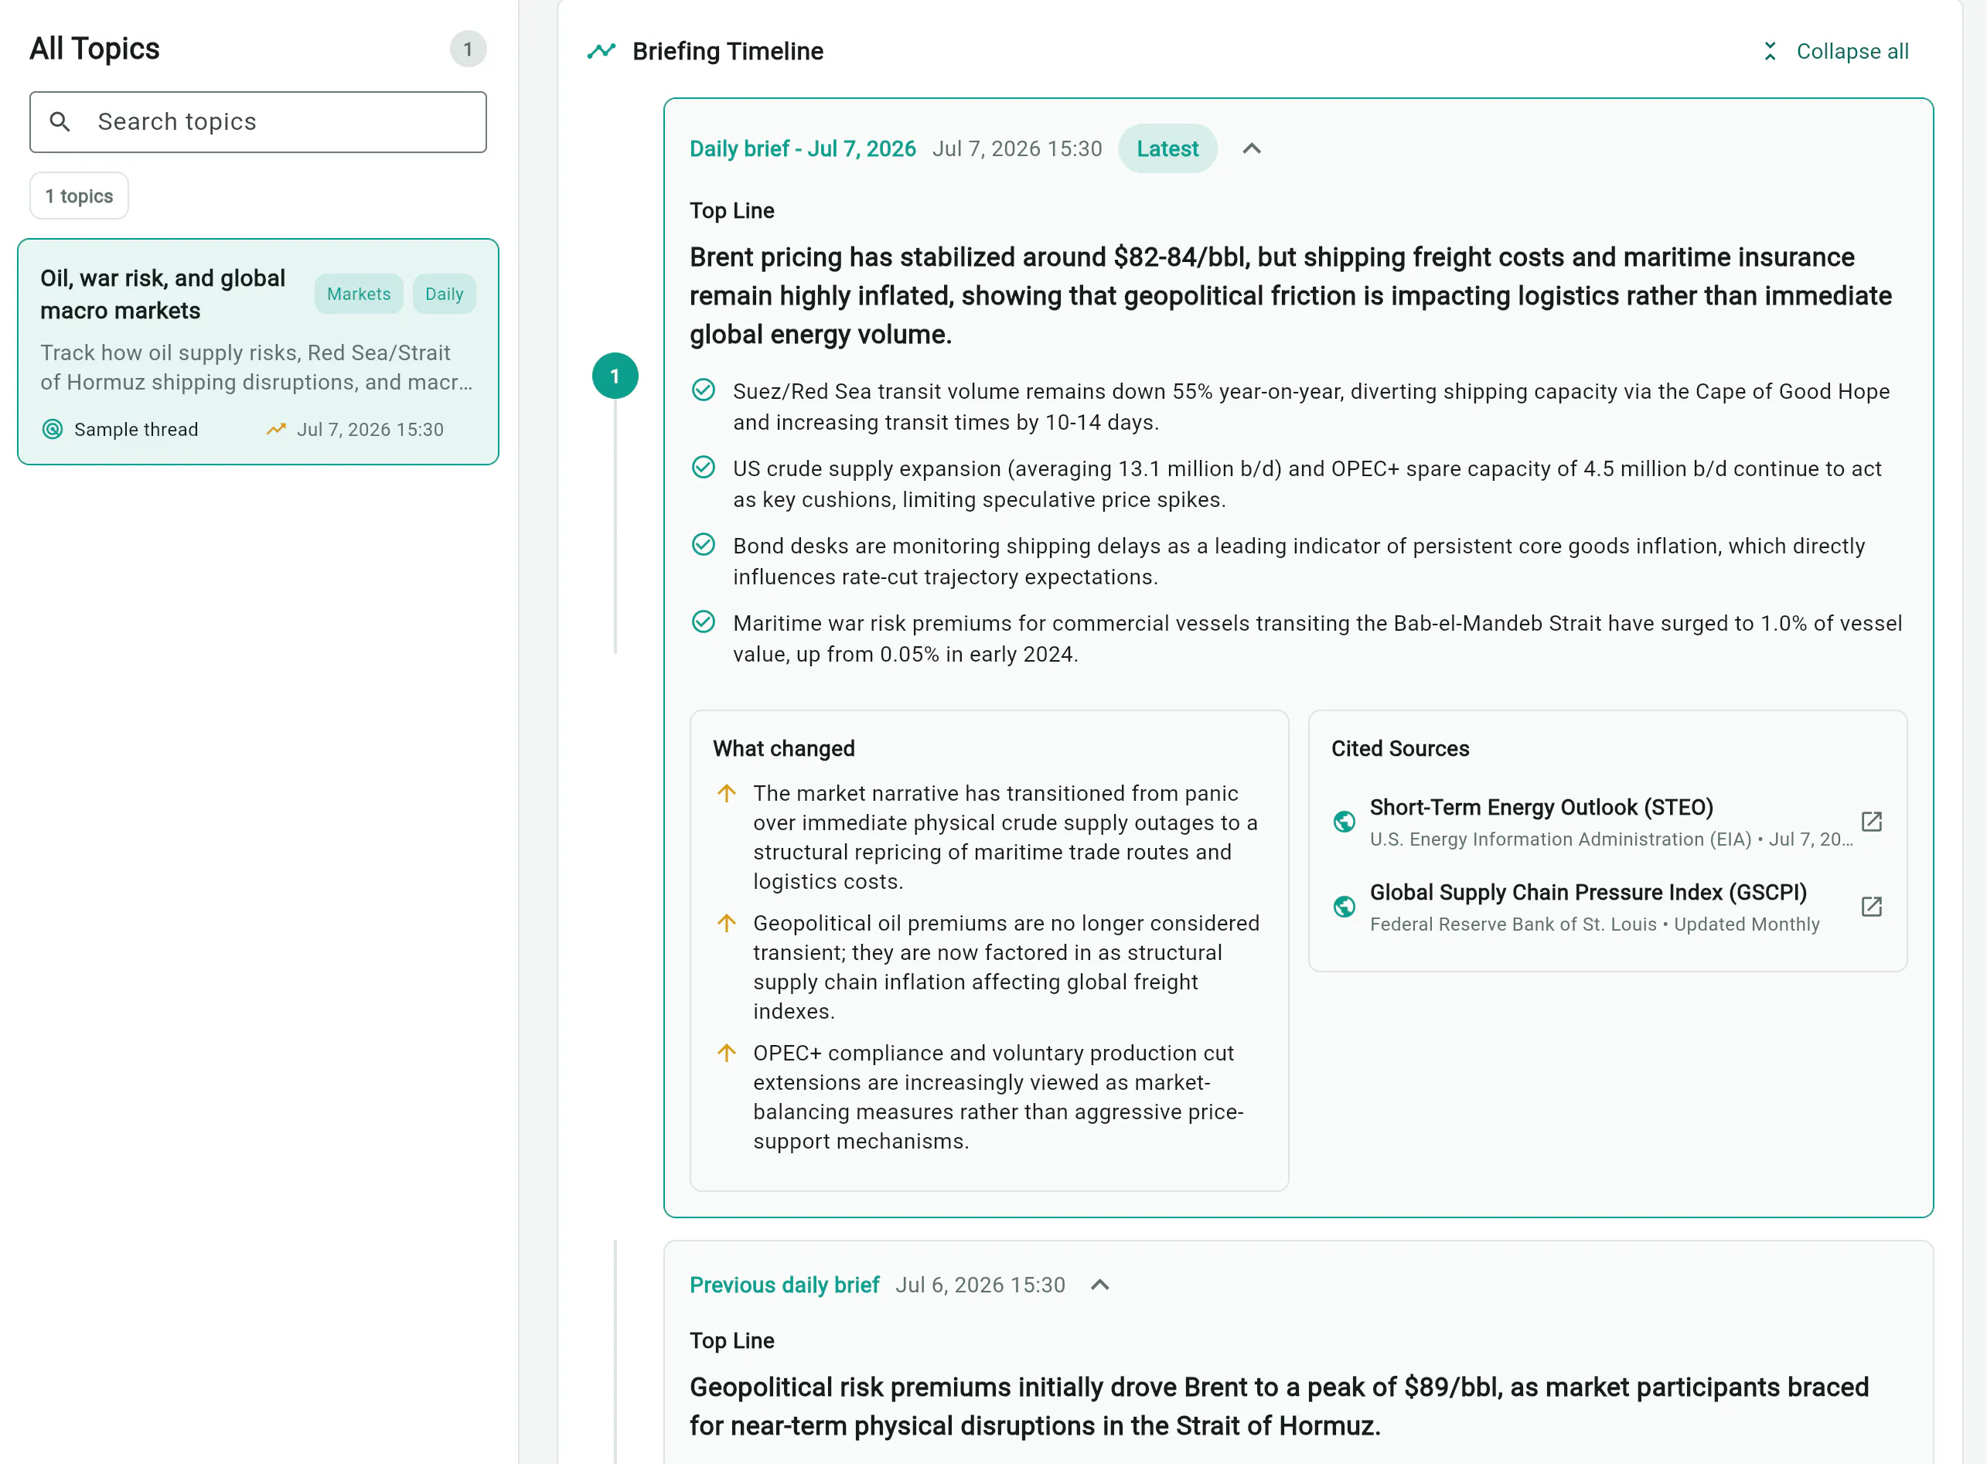Viewport: 1987px width, 1464px height.
Task: Click the Sample thread target icon
Action: point(53,429)
